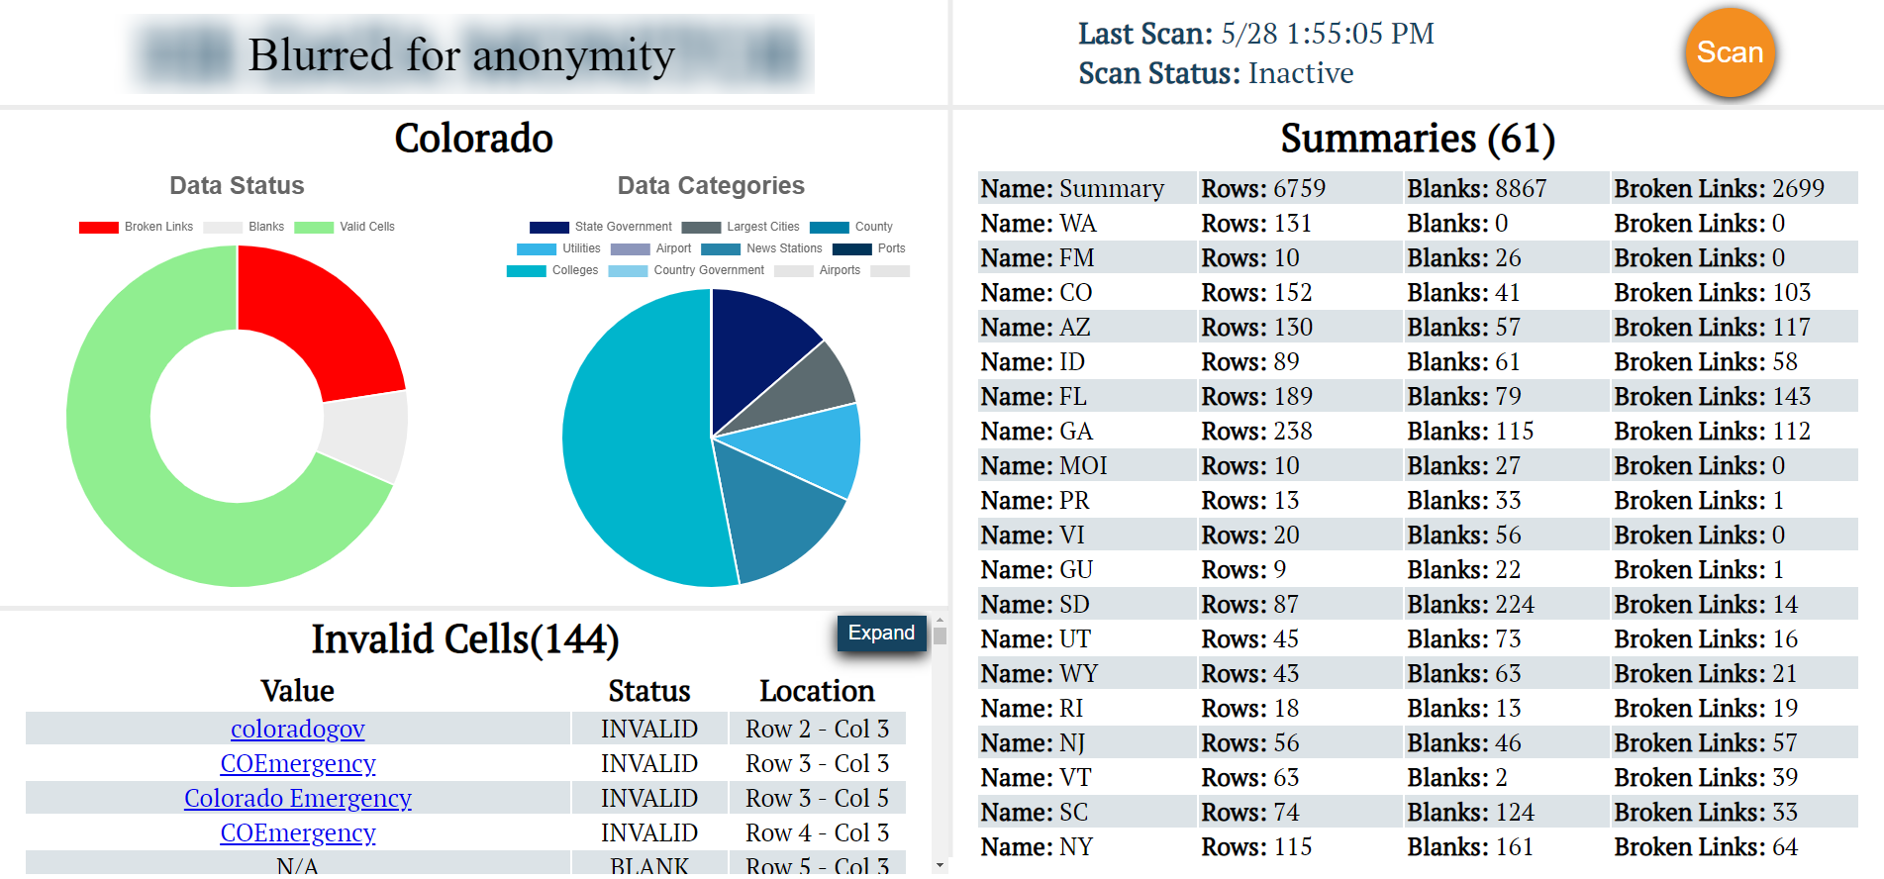Toggle the Colleges legend entry
This screenshot has height=879, width=1884.
coord(552,270)
